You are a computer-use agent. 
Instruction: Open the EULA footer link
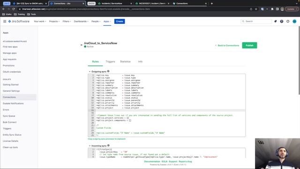(165, 161)
